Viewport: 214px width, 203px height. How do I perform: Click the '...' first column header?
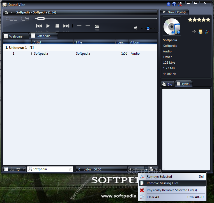point(13,42)
